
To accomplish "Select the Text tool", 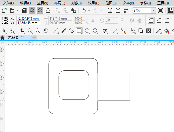I will pyautogui.click(x=105, y=31).
